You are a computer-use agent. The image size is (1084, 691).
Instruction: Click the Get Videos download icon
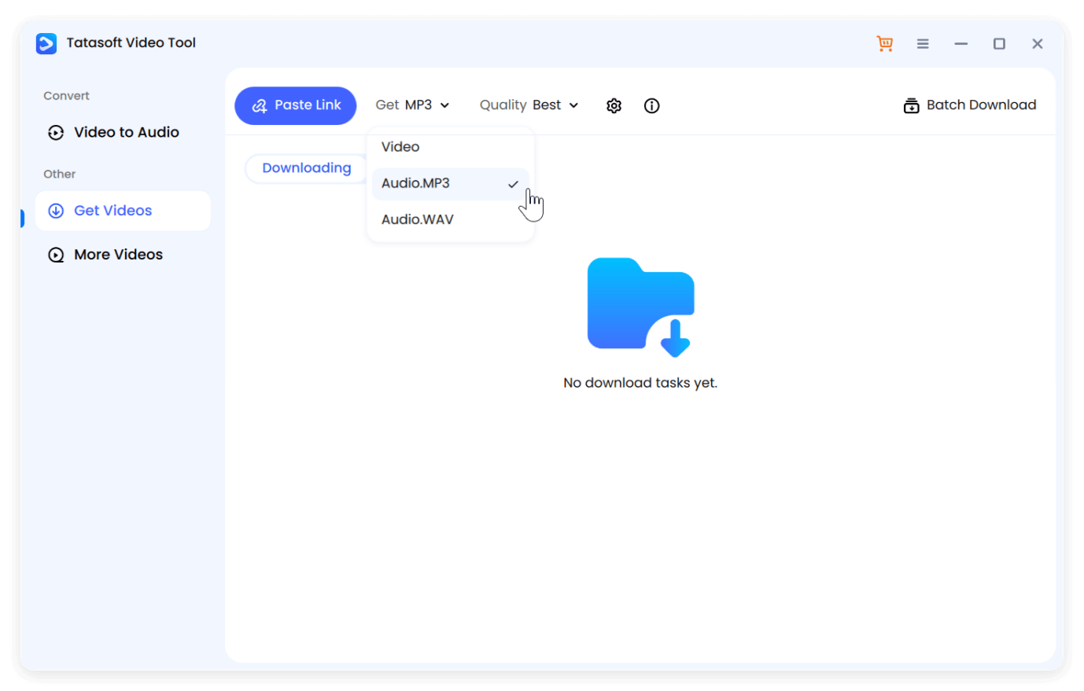(x=55, y=210)
